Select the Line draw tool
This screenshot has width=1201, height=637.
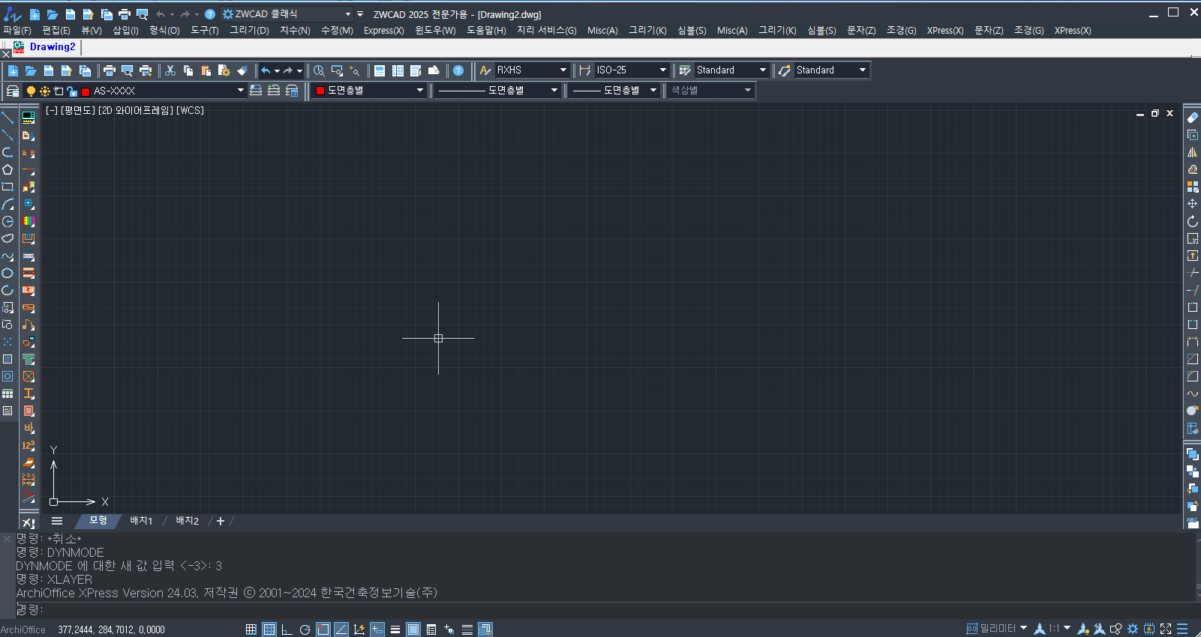[x=8, y=118]
